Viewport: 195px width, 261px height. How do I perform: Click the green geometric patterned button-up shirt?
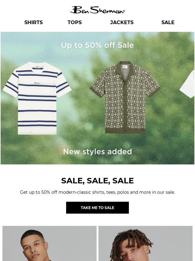tap(125, 97)
